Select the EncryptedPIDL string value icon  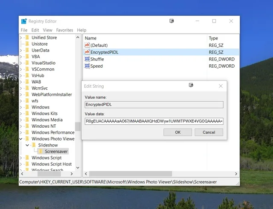[87, 52]
